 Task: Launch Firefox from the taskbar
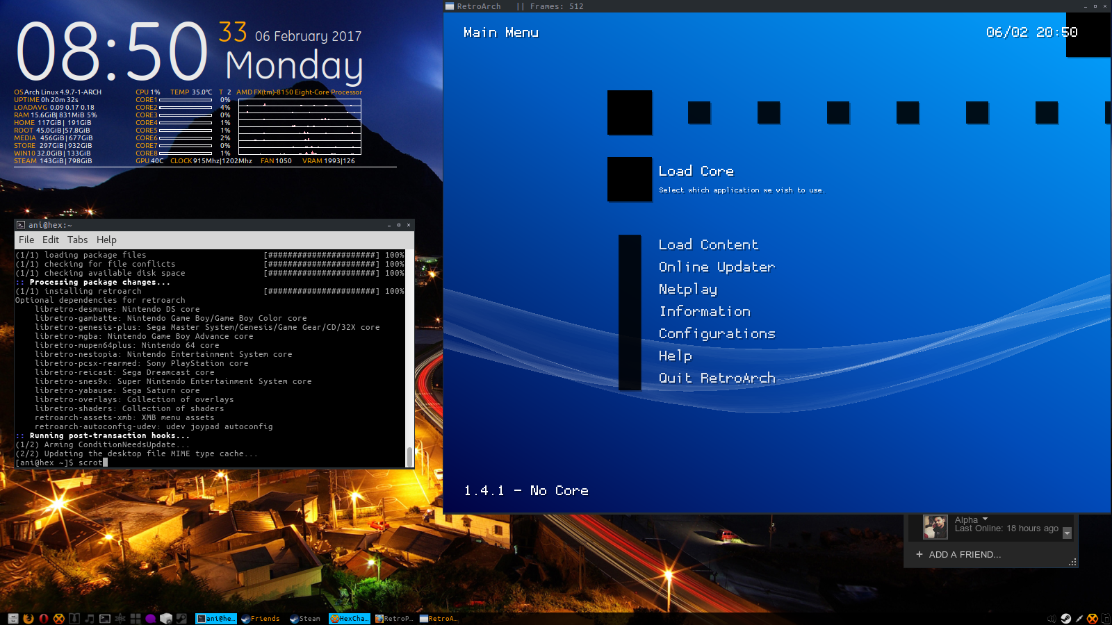pos(28,619)
